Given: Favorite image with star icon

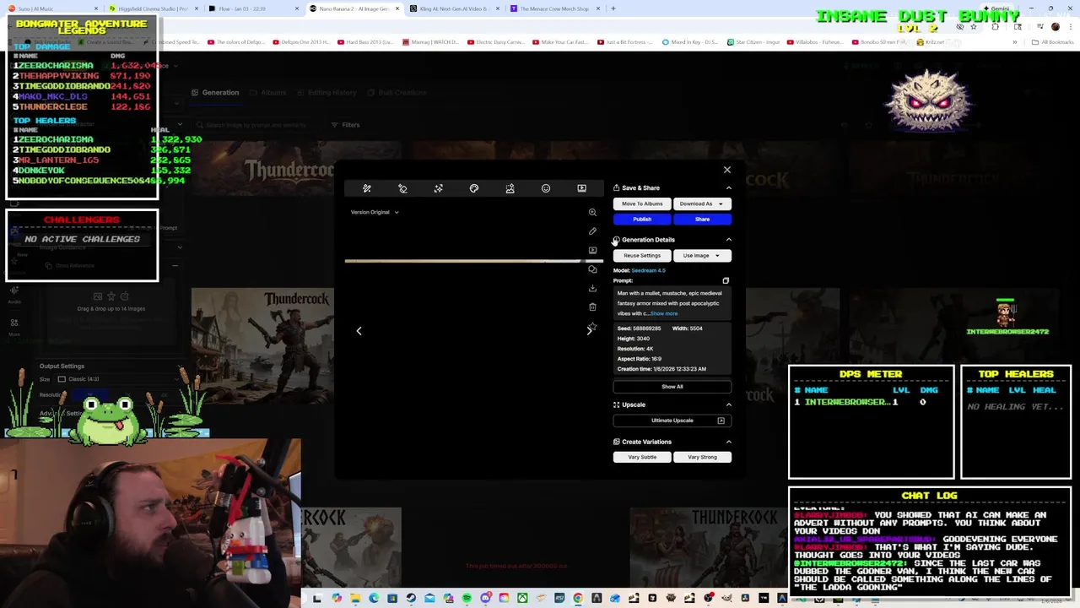Looking at the screenshot, I should [x=592, y=325].
